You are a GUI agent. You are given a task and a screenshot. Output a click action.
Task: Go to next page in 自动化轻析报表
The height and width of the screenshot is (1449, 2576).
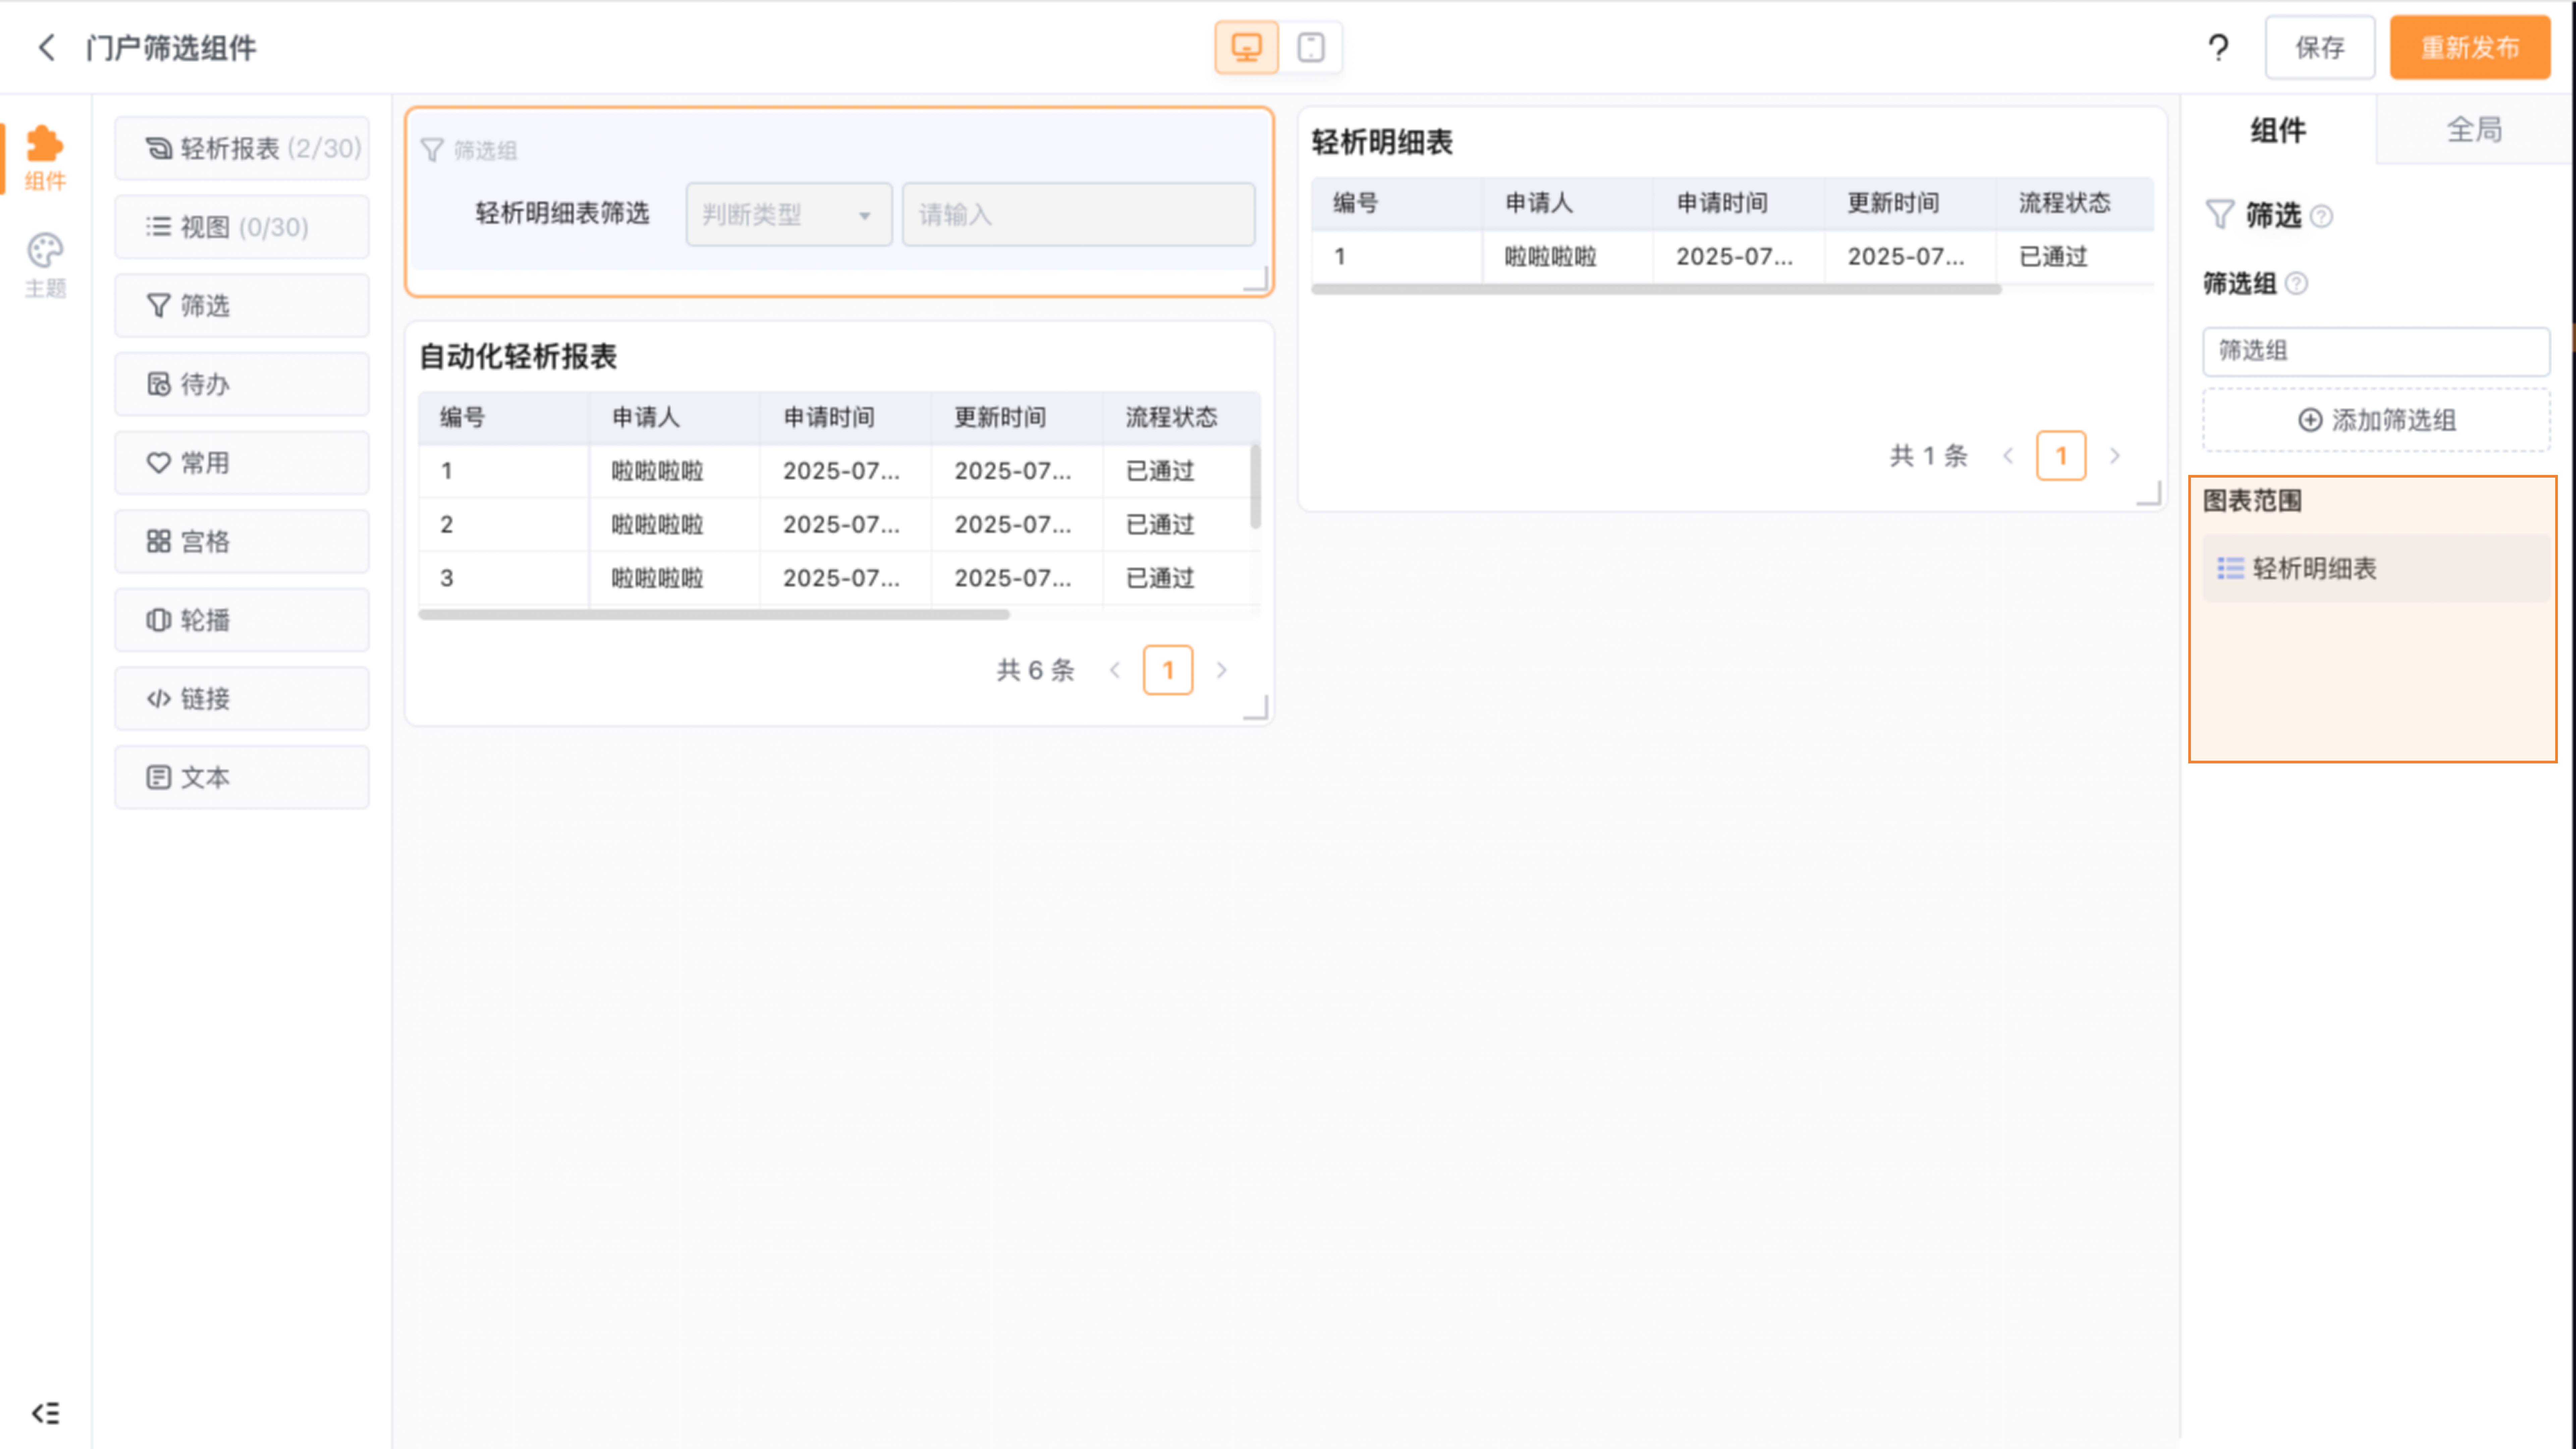1221,670
